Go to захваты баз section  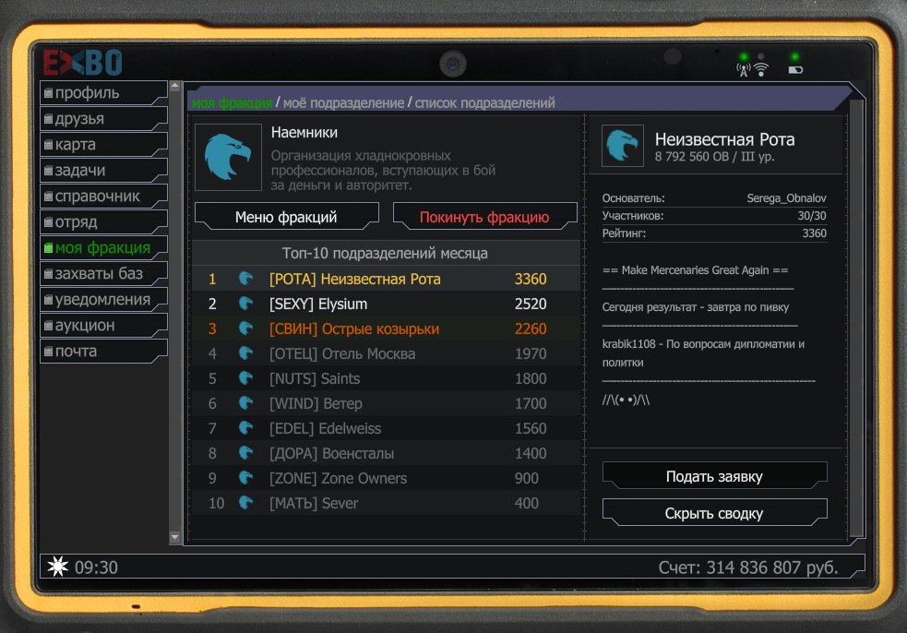101,274
